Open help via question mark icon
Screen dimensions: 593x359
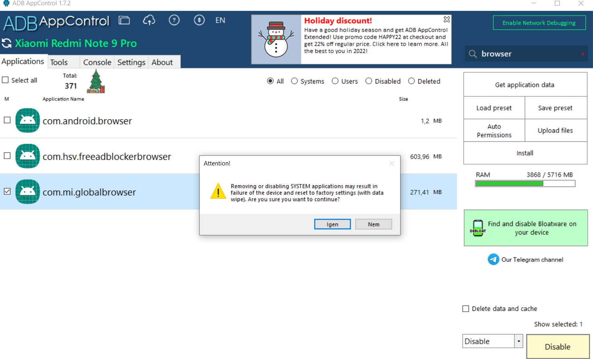tap(174, 20)
